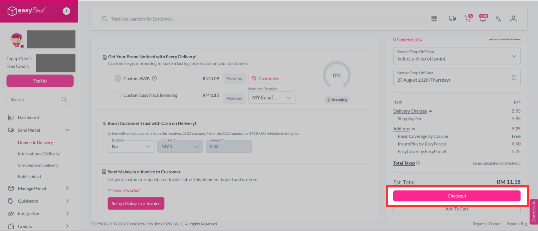Click the Total Taxes info icon

tap(418, 163)
